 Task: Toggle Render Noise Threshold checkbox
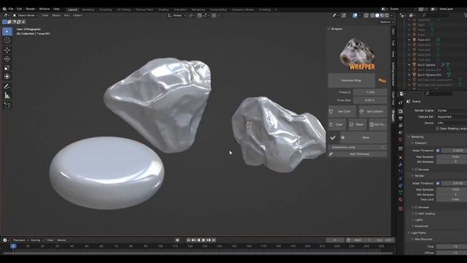click(438, 183)
